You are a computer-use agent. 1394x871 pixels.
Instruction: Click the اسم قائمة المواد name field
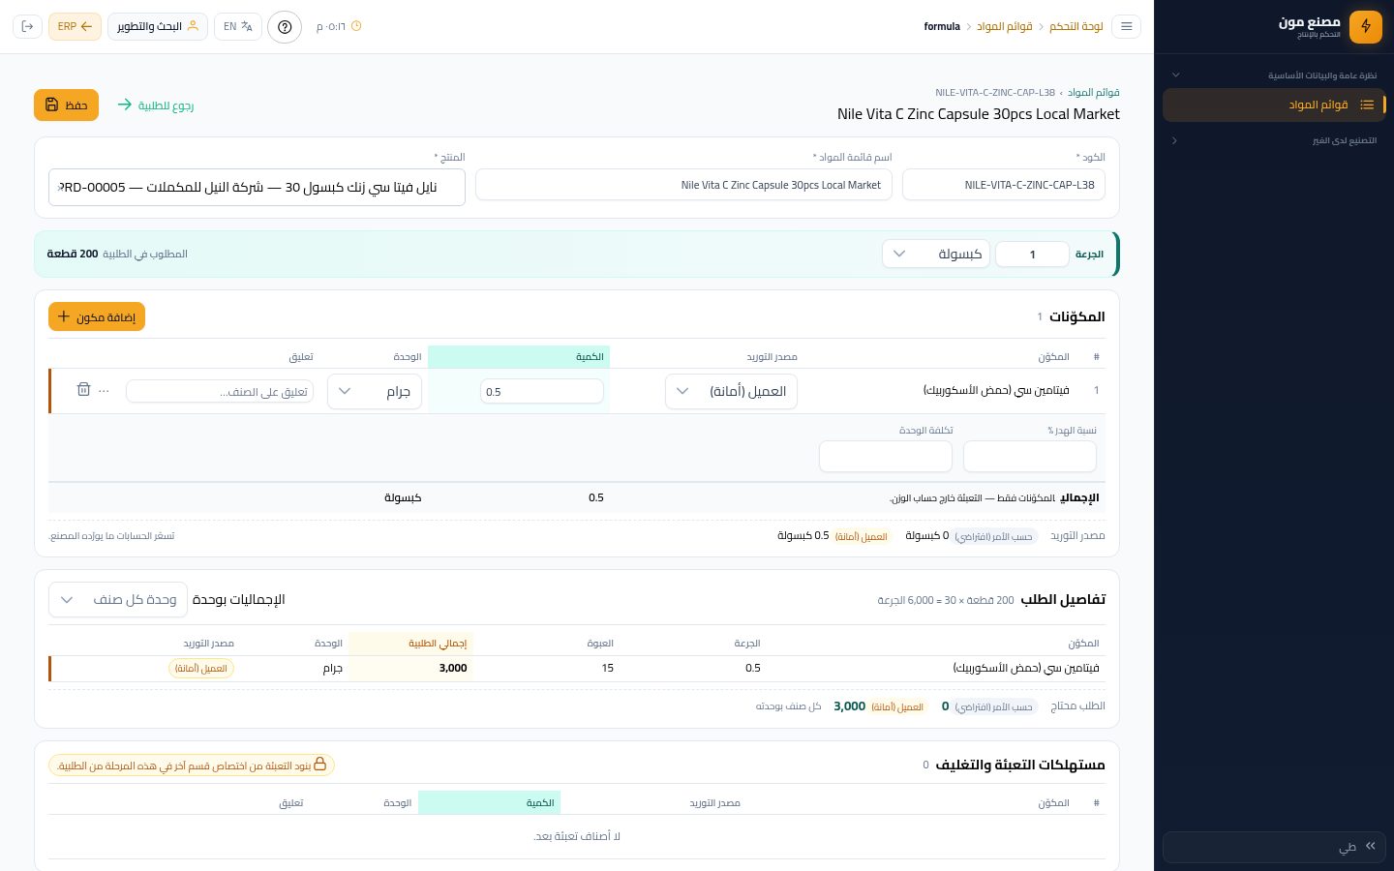point(683,185)
